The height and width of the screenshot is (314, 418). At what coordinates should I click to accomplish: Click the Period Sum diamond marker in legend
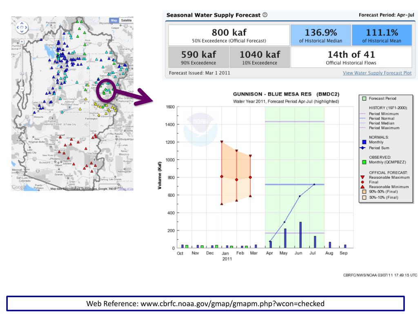pyautogui.click(x=363, y=148)
